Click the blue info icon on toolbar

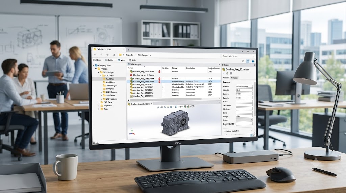coord(253,61)
